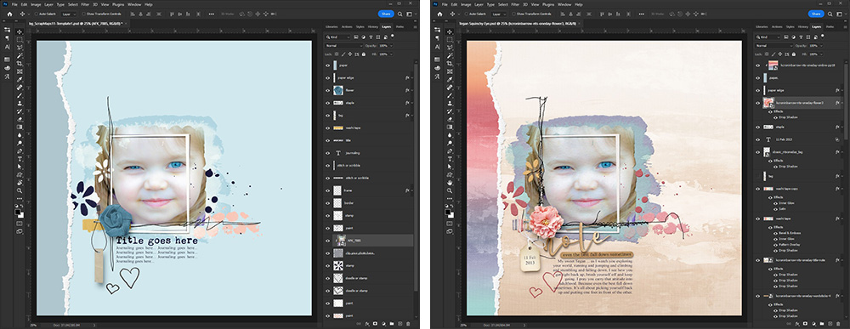Click the Share button in left window
The image size is (850, 329).
[x=386, y=14]
